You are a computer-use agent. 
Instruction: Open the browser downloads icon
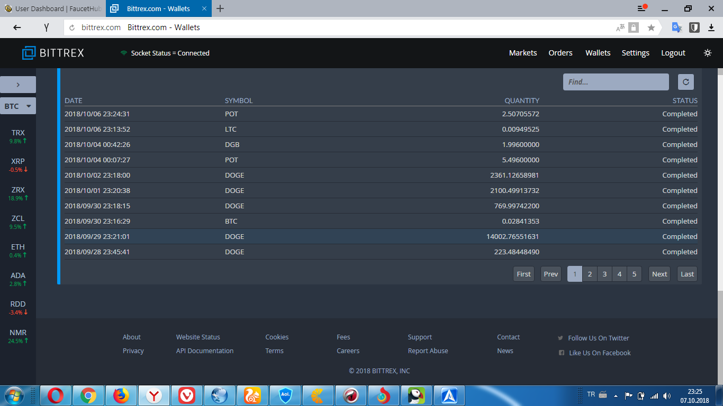(x=711, y=27)
